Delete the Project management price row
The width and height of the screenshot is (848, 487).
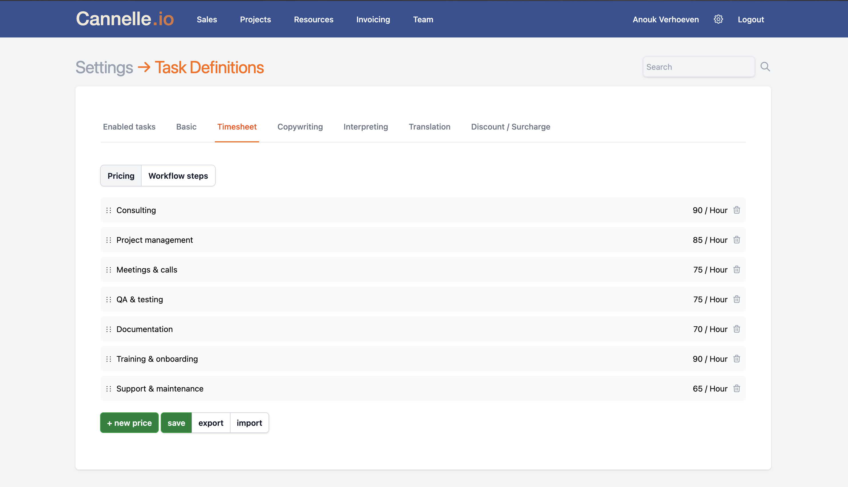coord(737,240)
